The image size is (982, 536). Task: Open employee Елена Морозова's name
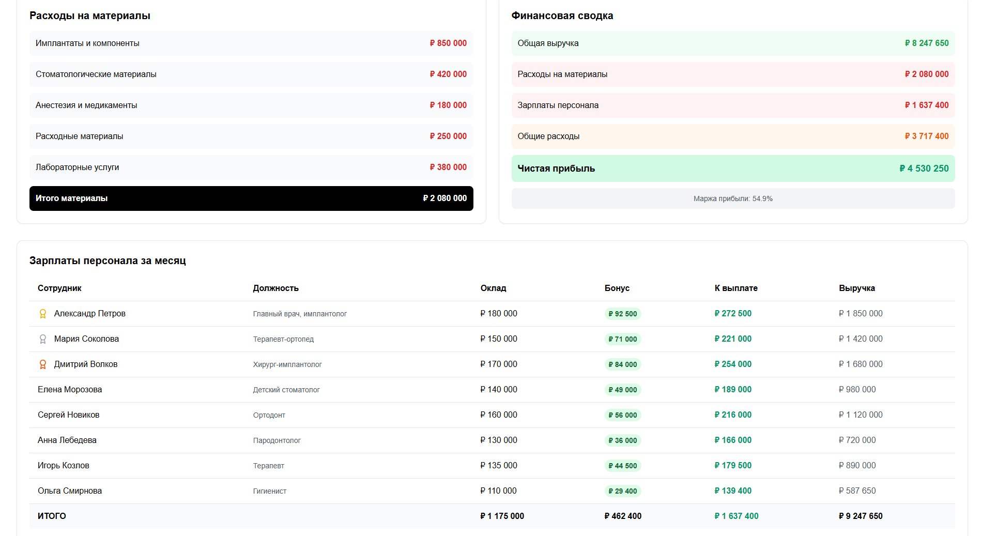70,390
